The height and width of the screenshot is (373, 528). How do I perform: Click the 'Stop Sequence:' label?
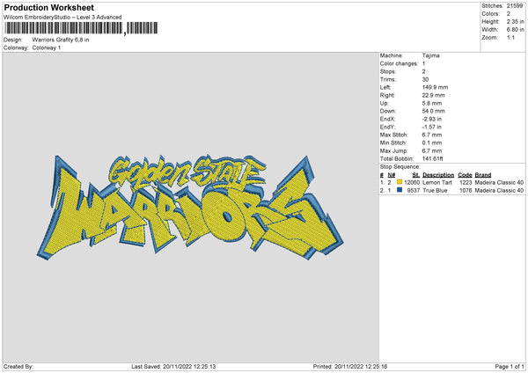400,167
